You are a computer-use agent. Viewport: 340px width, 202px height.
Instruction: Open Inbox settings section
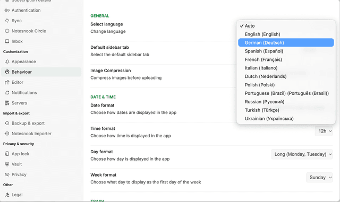(x=41, y=41)
